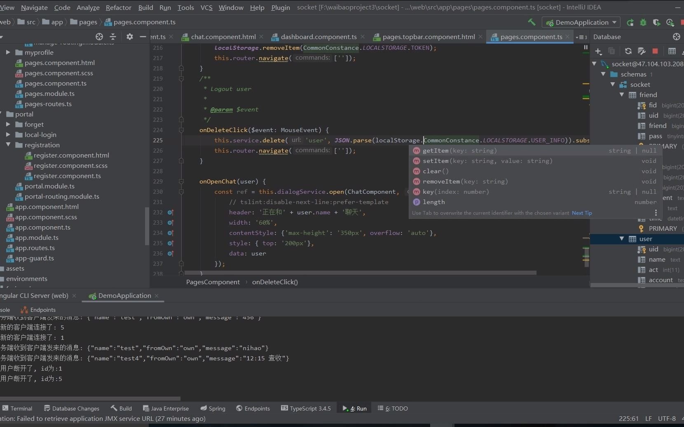Open the Terminal tool window
Viewport: 684px width, 427px height.
(x=17, y=408)
